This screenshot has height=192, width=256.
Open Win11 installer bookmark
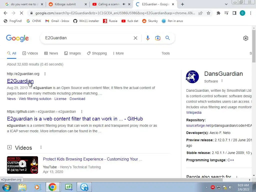pos(86,21)
